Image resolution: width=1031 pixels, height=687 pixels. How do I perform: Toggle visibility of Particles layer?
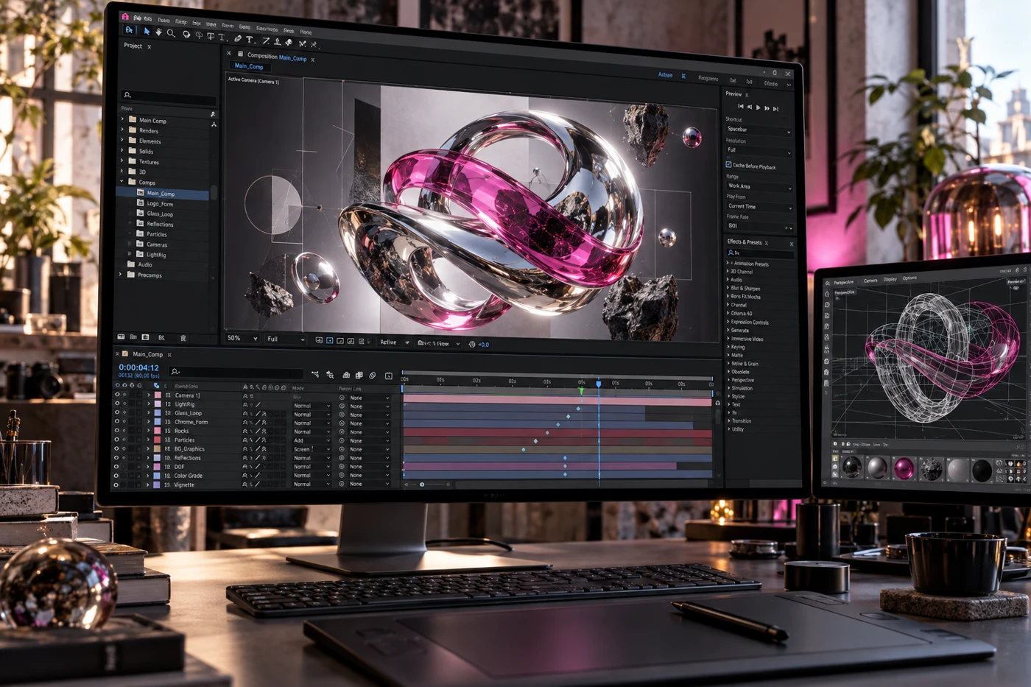pos(116,440)
